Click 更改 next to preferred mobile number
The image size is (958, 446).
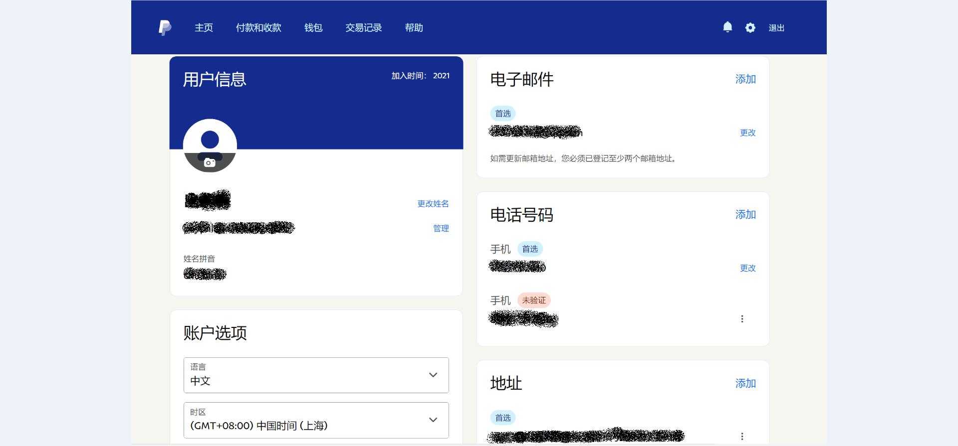747,268
